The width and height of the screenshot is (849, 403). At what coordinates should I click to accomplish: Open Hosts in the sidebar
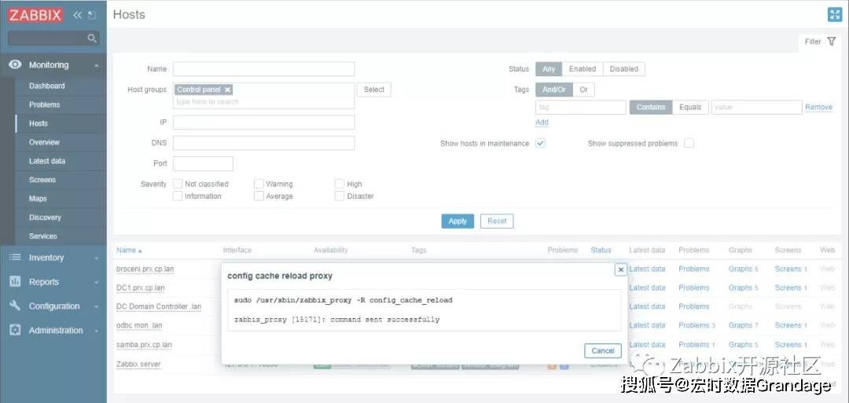coord(39,123)
